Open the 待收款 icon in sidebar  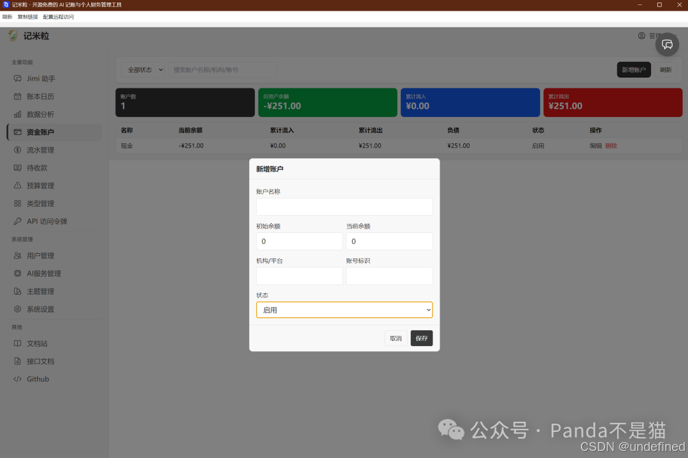(18, 168)
